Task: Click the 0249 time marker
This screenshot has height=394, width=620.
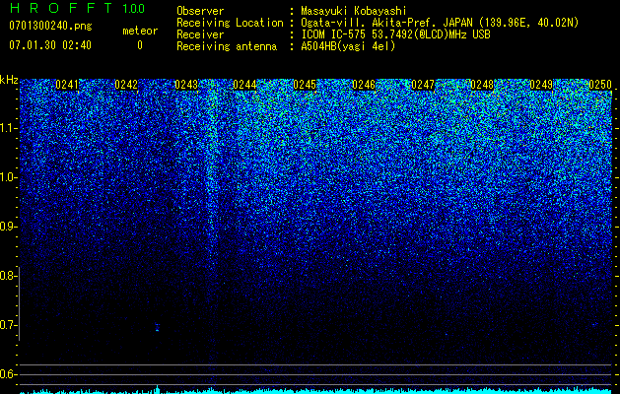Action: tap(541, 85)
